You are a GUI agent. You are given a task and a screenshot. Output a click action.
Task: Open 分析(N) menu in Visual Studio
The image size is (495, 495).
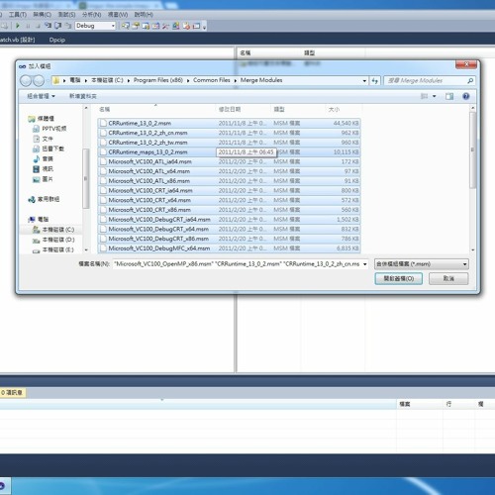coord(92,15)
